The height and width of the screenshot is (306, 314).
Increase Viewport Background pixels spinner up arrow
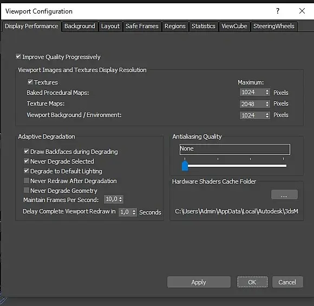267,114
